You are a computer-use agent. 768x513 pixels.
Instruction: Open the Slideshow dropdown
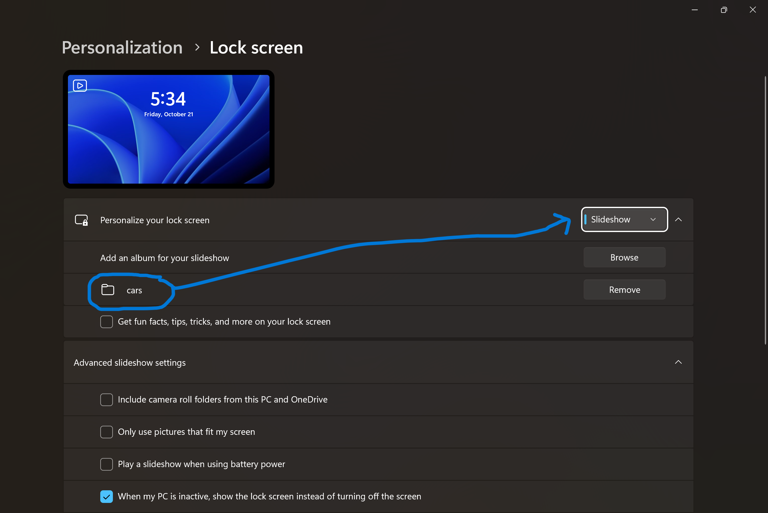624,219
